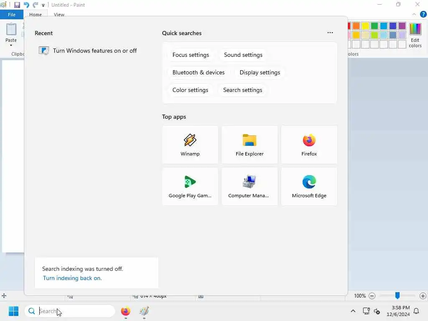Open Quick searches more options menu
The image size is (428, 321).
(x=330, y=33)
